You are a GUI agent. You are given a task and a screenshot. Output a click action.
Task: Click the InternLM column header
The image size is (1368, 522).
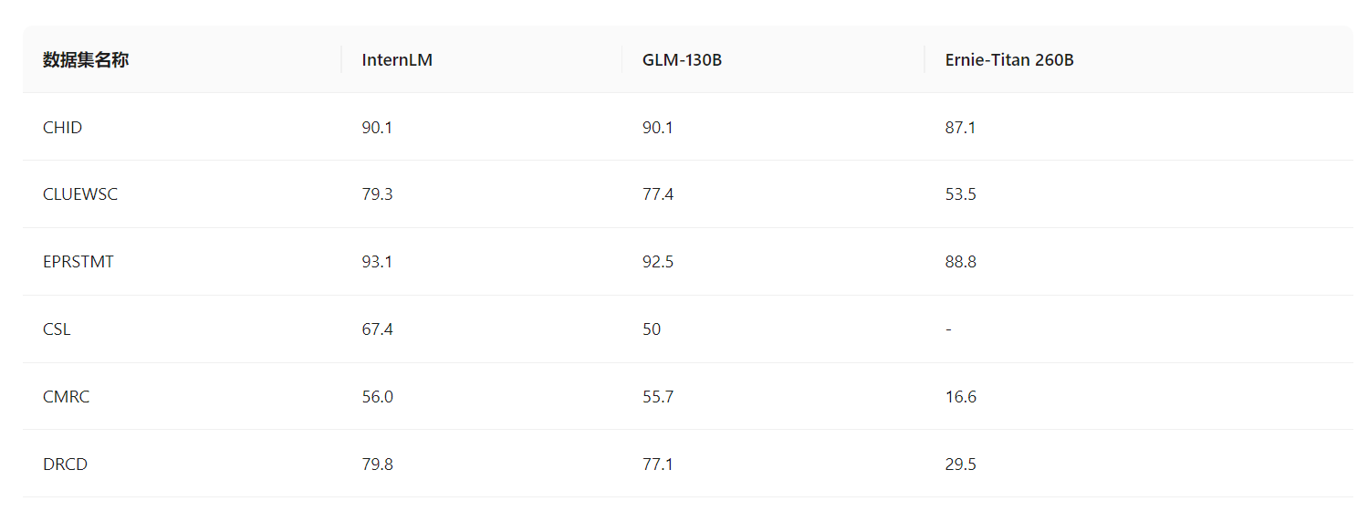(397, 60)
